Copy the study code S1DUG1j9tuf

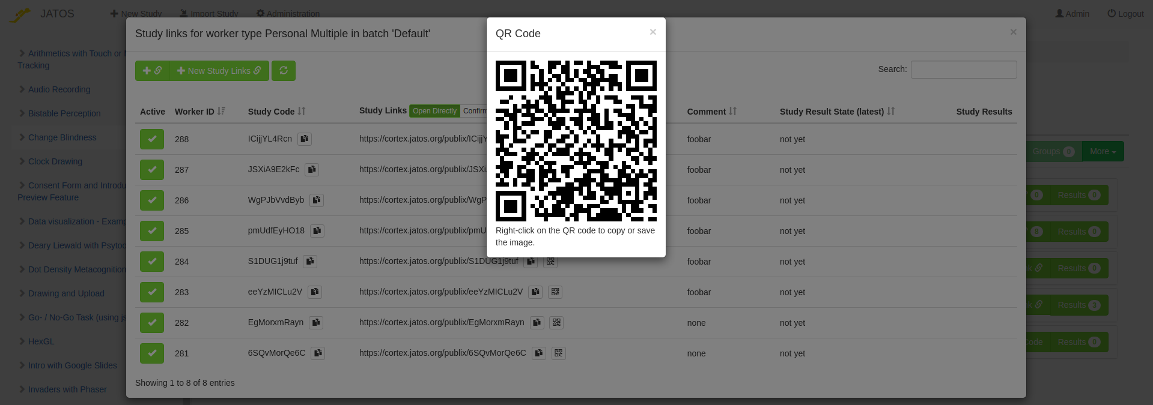tap(310, 262)
